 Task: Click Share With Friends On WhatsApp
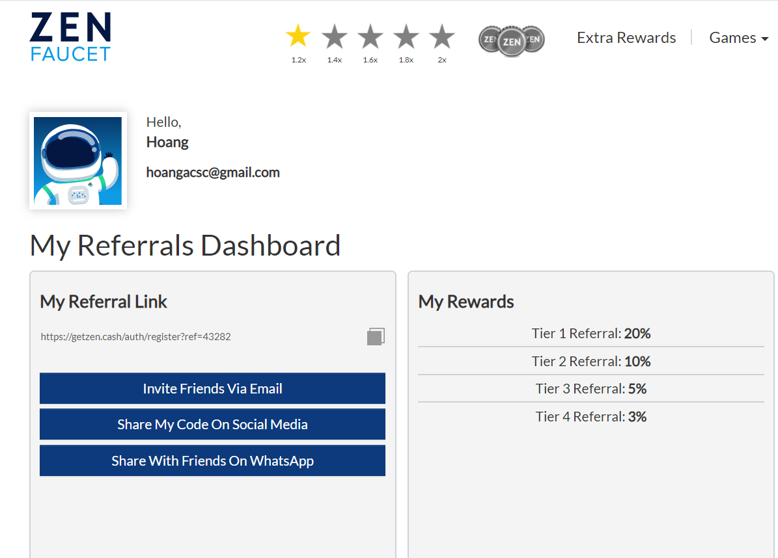click(212, 460)
